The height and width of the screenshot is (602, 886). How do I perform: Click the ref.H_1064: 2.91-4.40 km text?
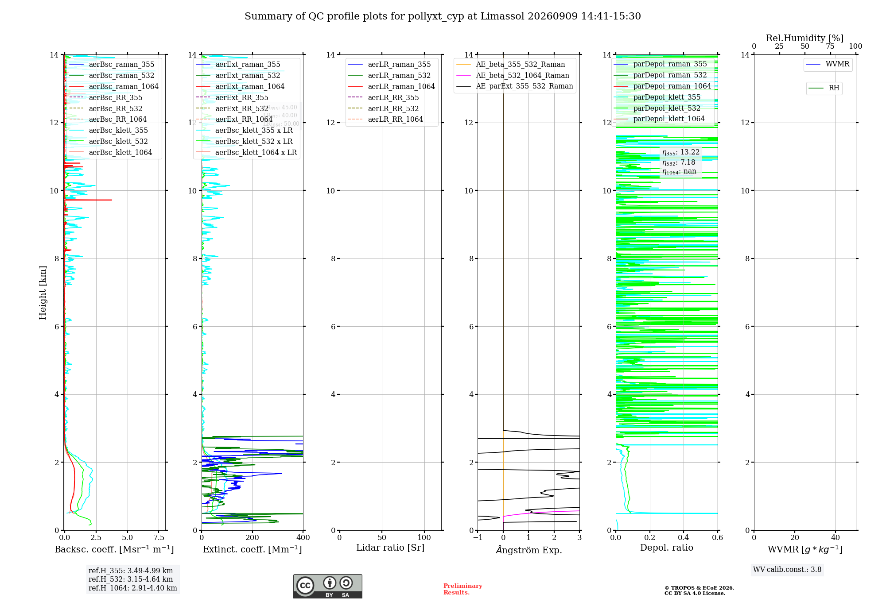tap(133, 588)
